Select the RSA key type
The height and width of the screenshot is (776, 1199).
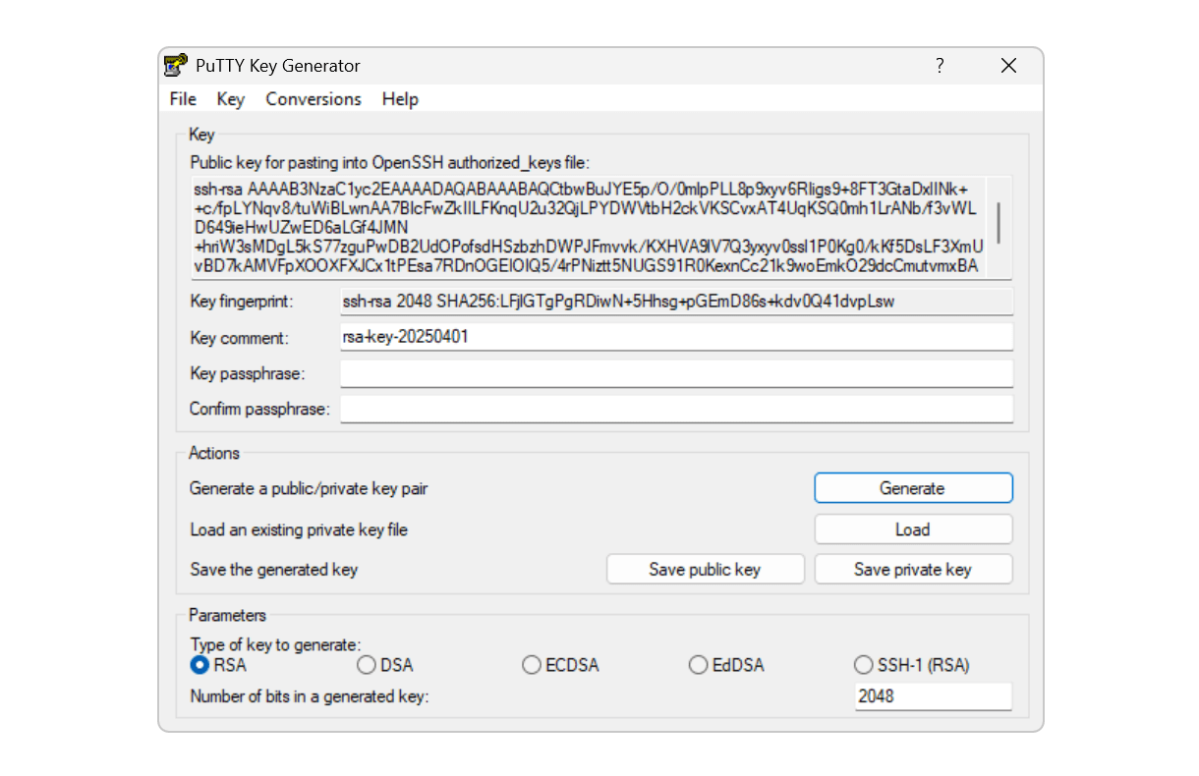coord(218,665)
